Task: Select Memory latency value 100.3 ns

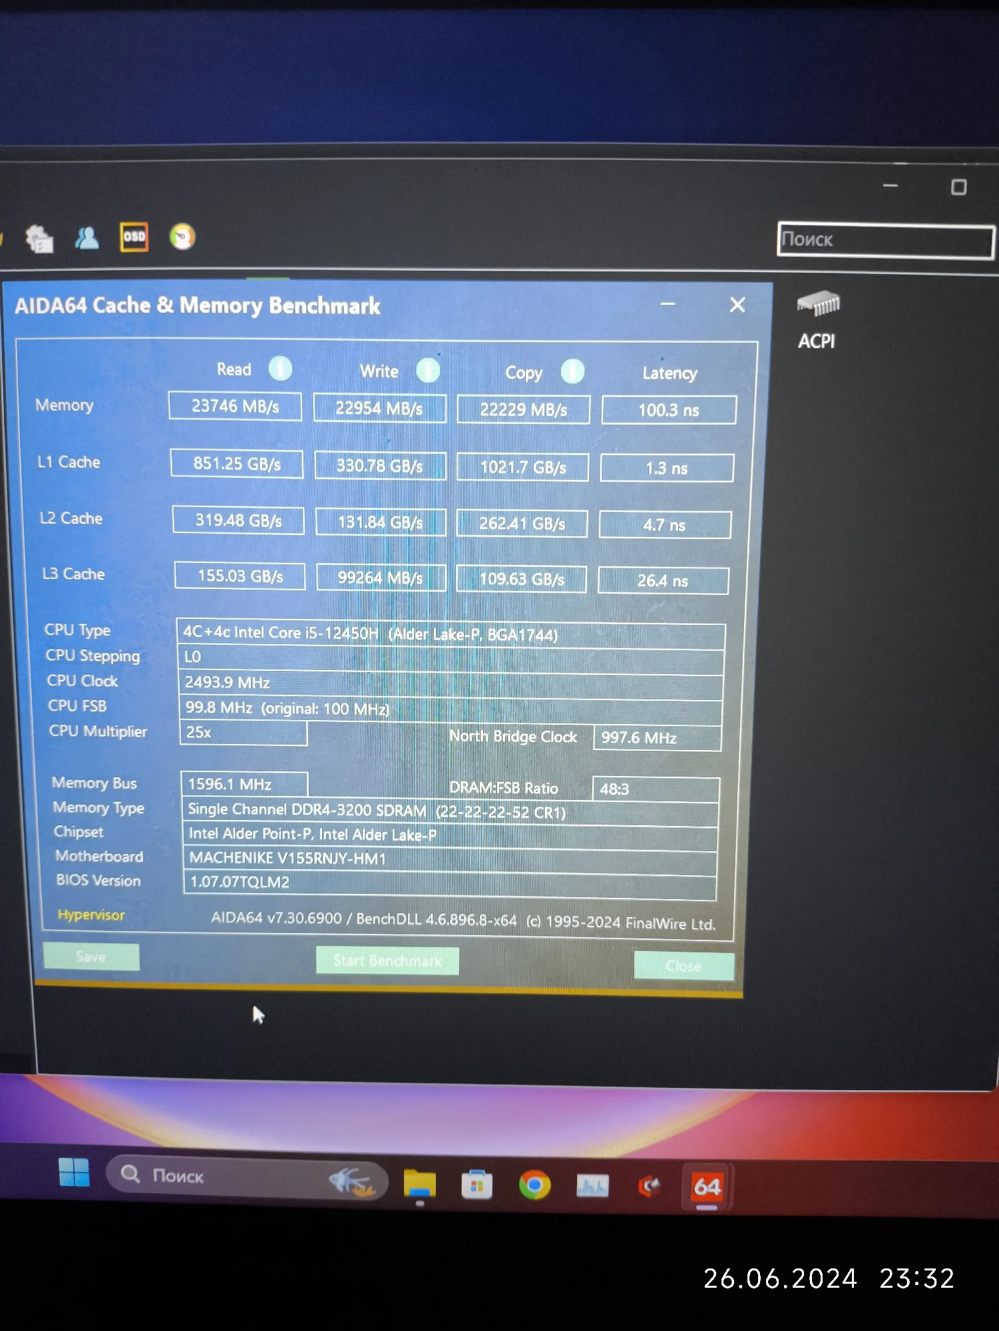Action: click(669, 410)
